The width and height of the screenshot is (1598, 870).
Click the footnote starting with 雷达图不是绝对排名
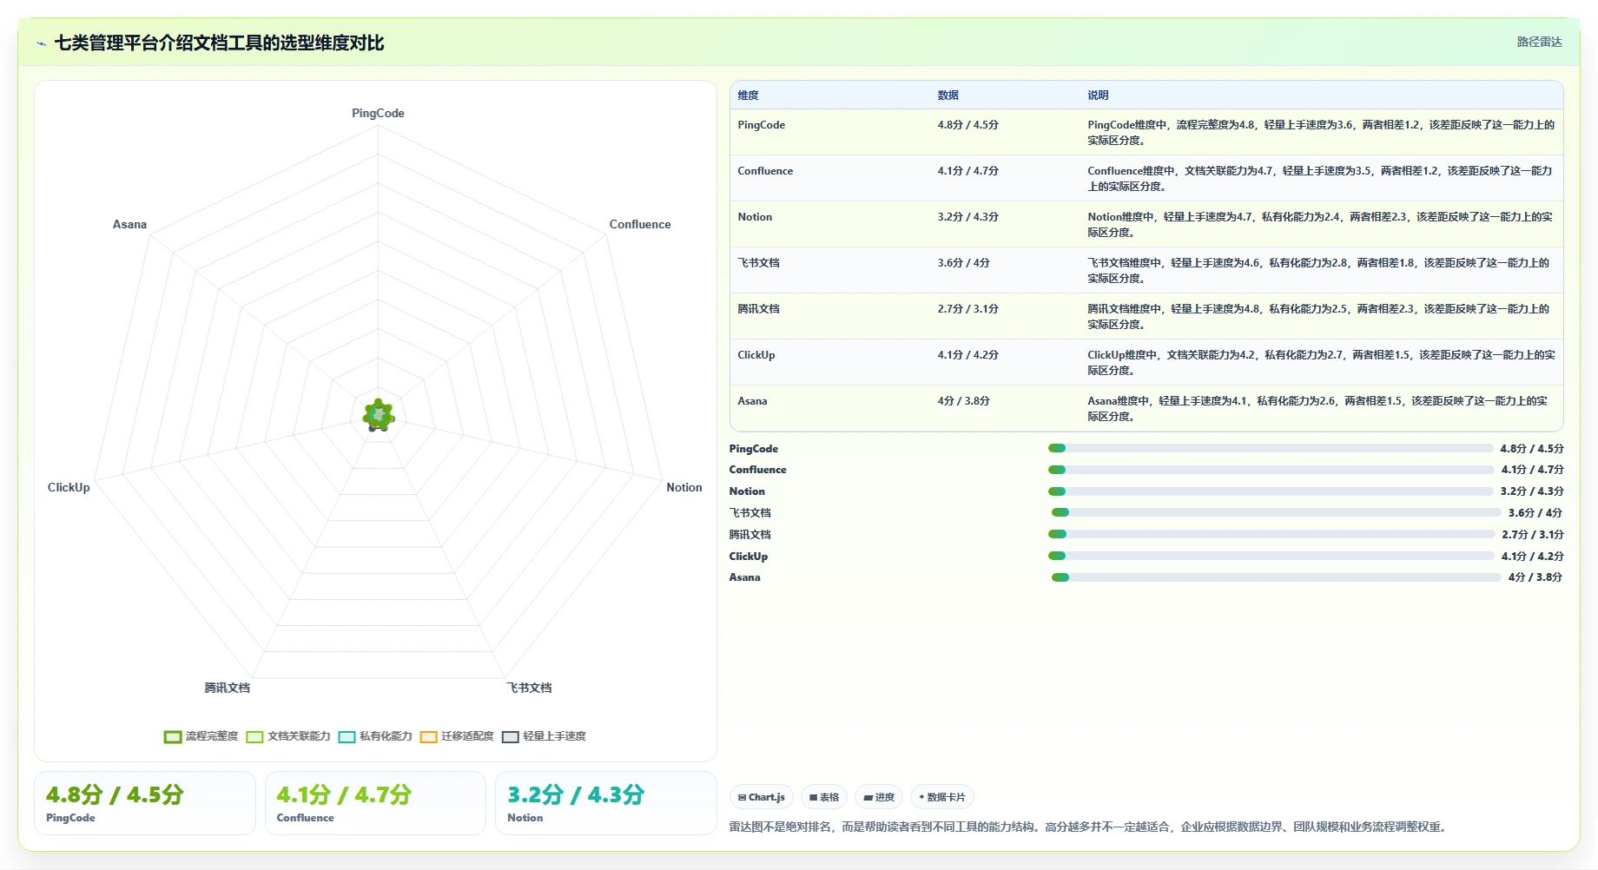click(x=1089, y=827)
